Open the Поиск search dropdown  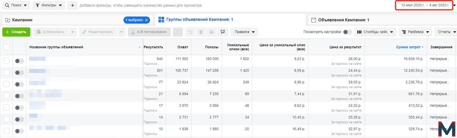click(16, 5)
